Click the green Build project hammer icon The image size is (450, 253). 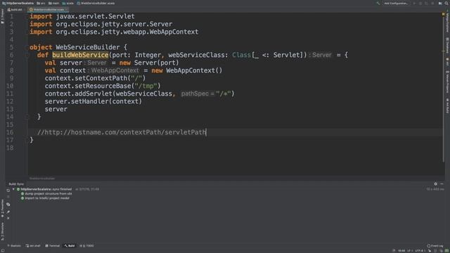[378, 3]
